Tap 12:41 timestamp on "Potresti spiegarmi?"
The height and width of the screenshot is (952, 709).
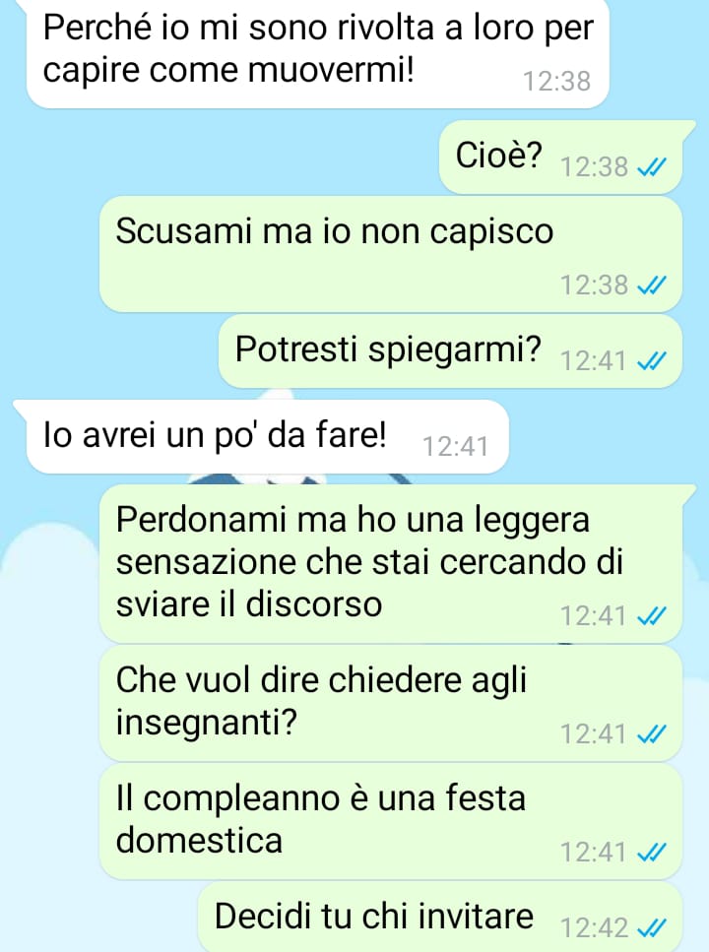coord(594,361)
